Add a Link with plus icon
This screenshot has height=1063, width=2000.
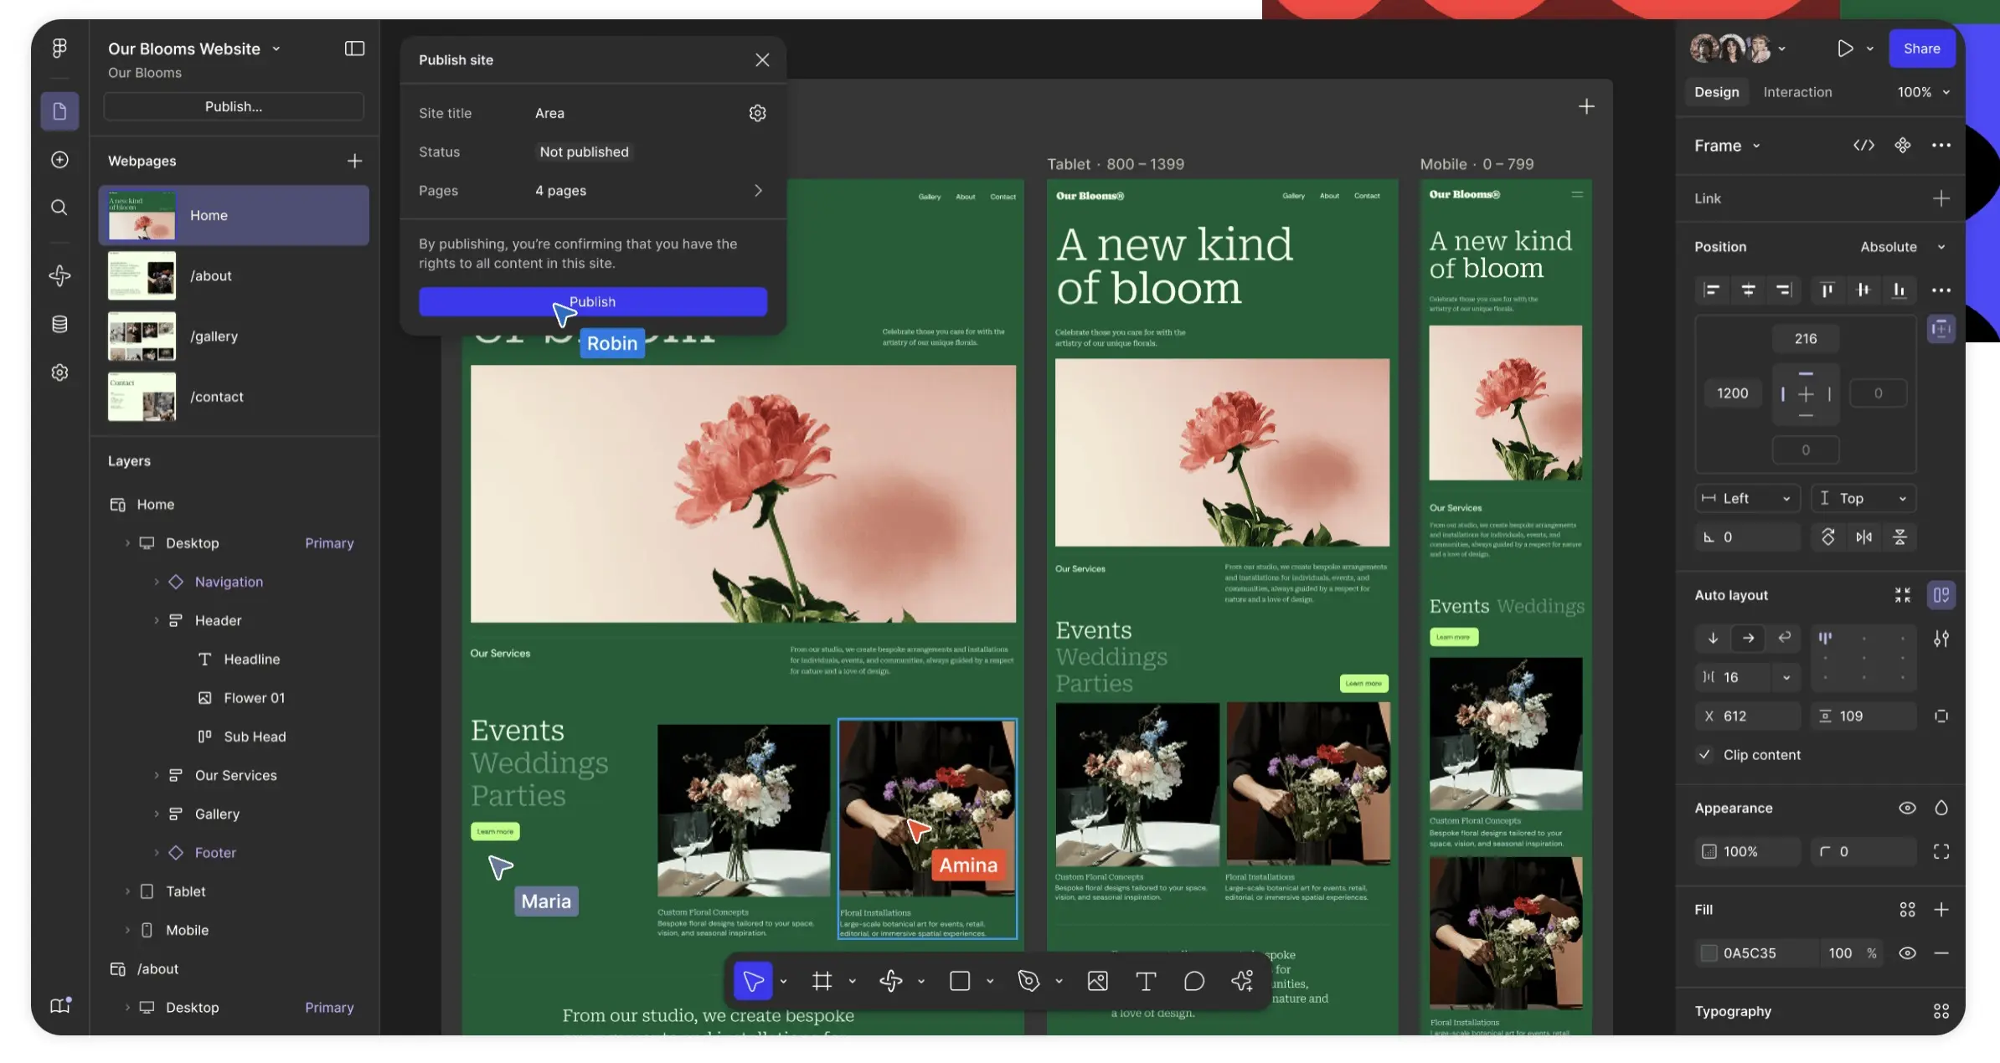(1941, 198)
